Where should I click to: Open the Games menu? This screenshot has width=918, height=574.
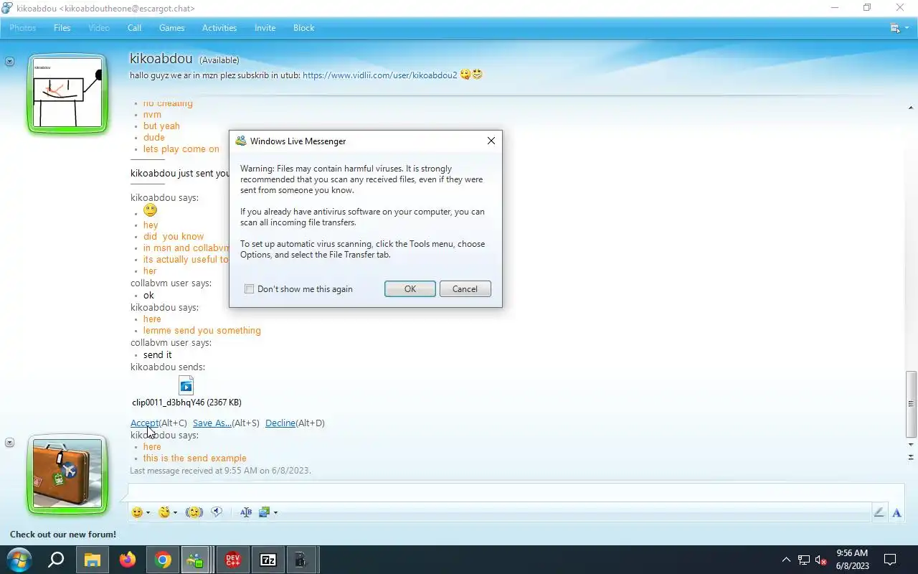pyautogui.click(x=171, y=28)
